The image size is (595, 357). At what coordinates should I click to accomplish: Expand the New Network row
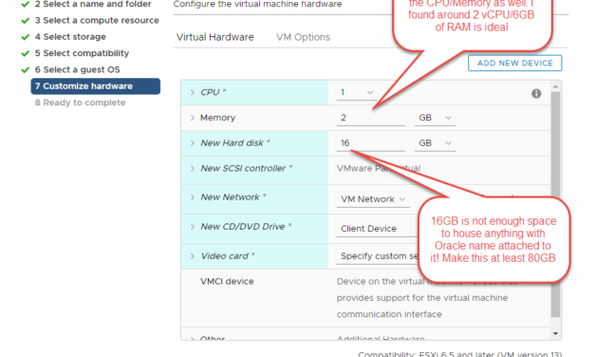tap(192, 197)
